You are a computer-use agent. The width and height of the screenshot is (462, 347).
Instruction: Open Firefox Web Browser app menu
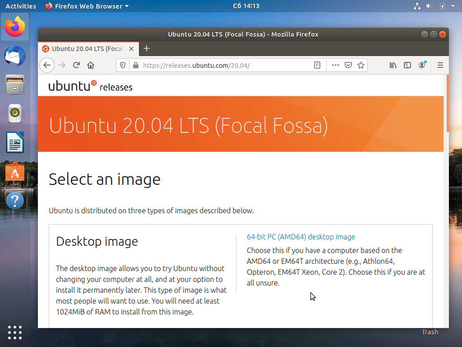pyautogui.click(x=87, y=6)
